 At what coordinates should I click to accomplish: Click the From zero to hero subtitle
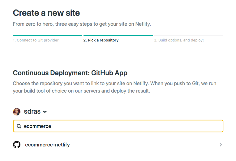point(82,24)
